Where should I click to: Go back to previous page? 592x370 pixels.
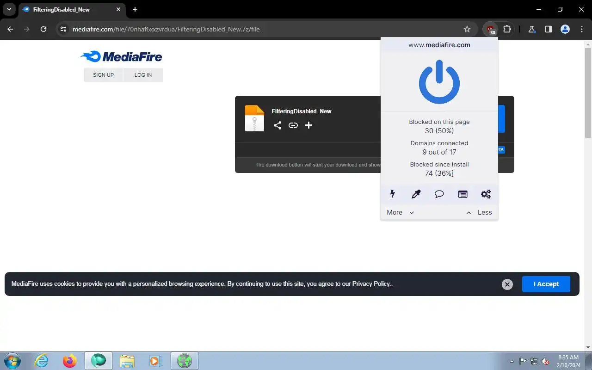click(10, 29)
